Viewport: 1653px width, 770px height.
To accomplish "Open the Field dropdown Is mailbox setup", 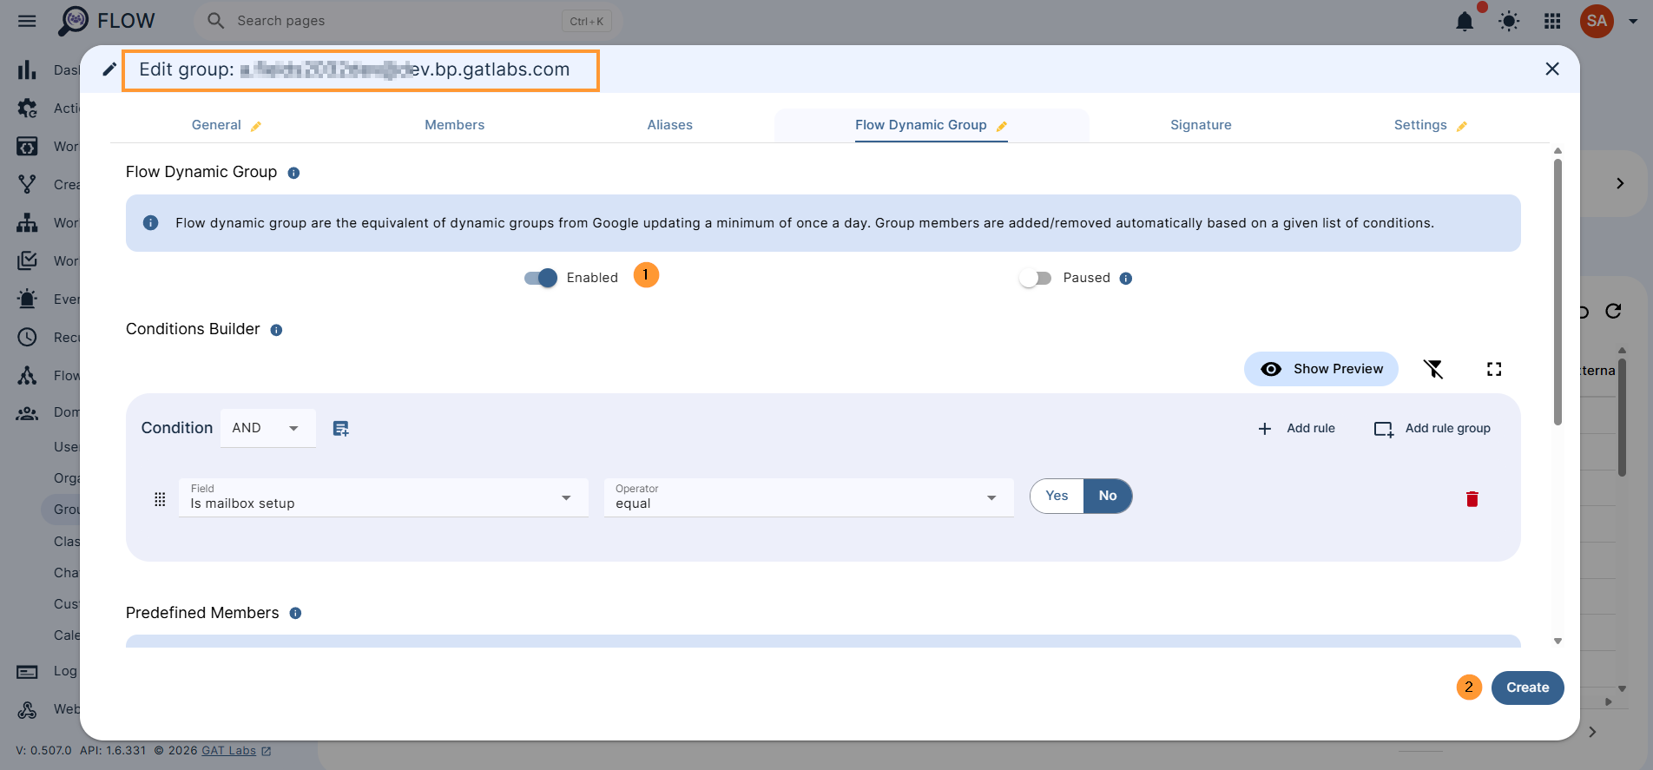I will click(383, 497).
